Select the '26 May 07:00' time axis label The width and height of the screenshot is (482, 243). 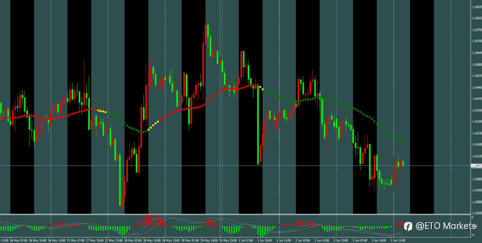point(19,240)
